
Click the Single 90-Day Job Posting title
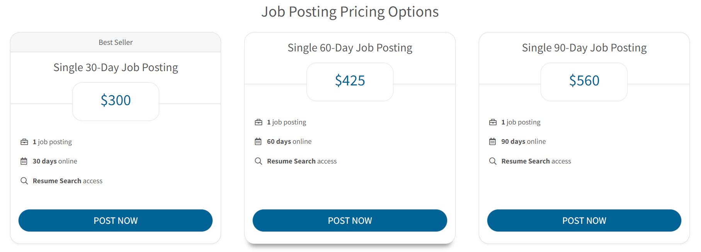click(584, 48)
